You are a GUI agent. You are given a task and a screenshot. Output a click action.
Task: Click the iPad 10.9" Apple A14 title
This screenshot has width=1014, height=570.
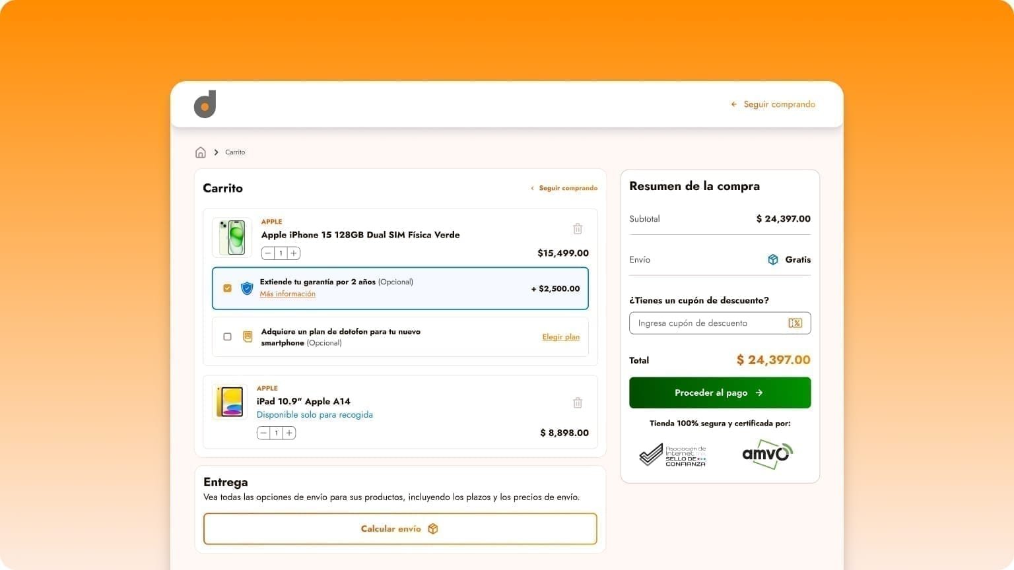click(x=304, y=401)
